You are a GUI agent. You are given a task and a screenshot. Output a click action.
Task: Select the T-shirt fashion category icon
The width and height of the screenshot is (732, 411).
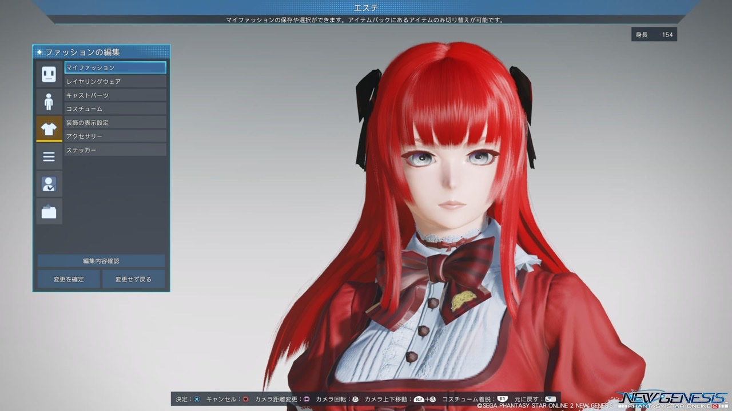tap(49, 129)
